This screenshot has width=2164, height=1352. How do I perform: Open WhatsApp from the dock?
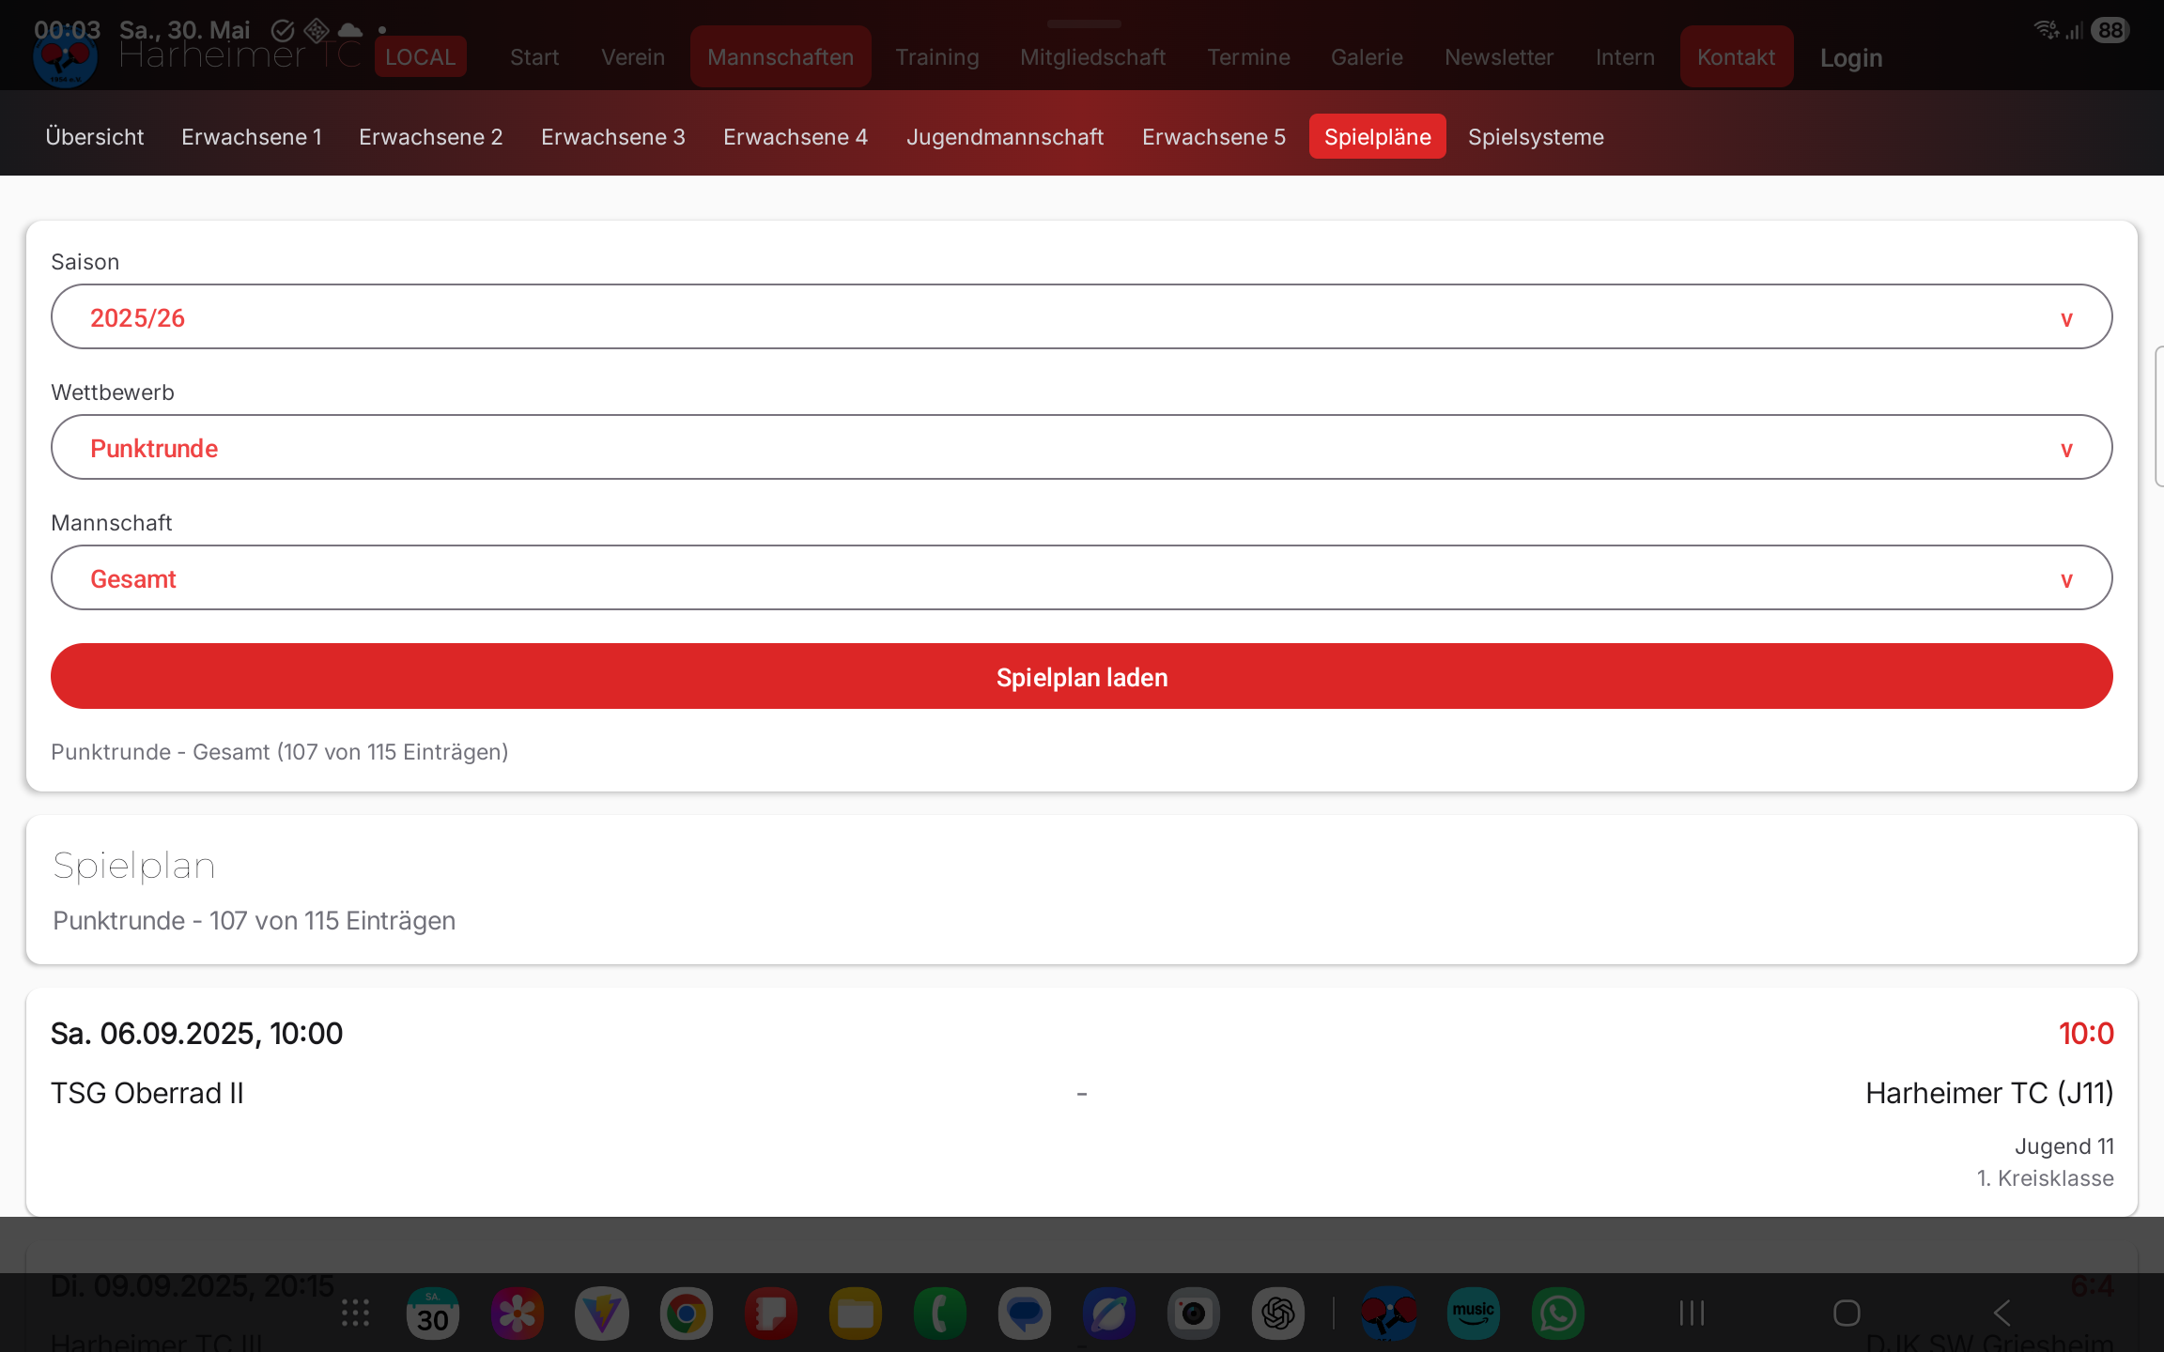1558,1313
